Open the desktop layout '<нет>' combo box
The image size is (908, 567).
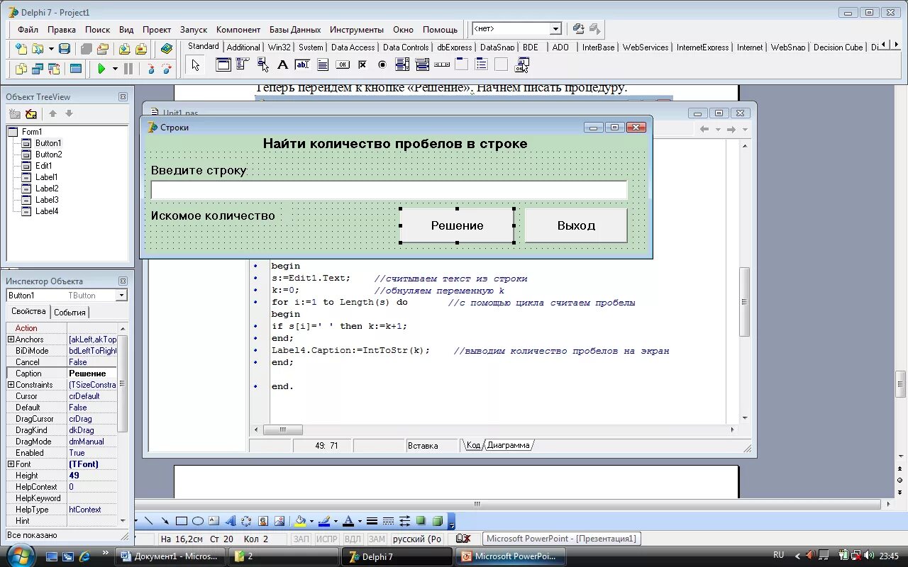pyautogui.click(x=516, y=28)
